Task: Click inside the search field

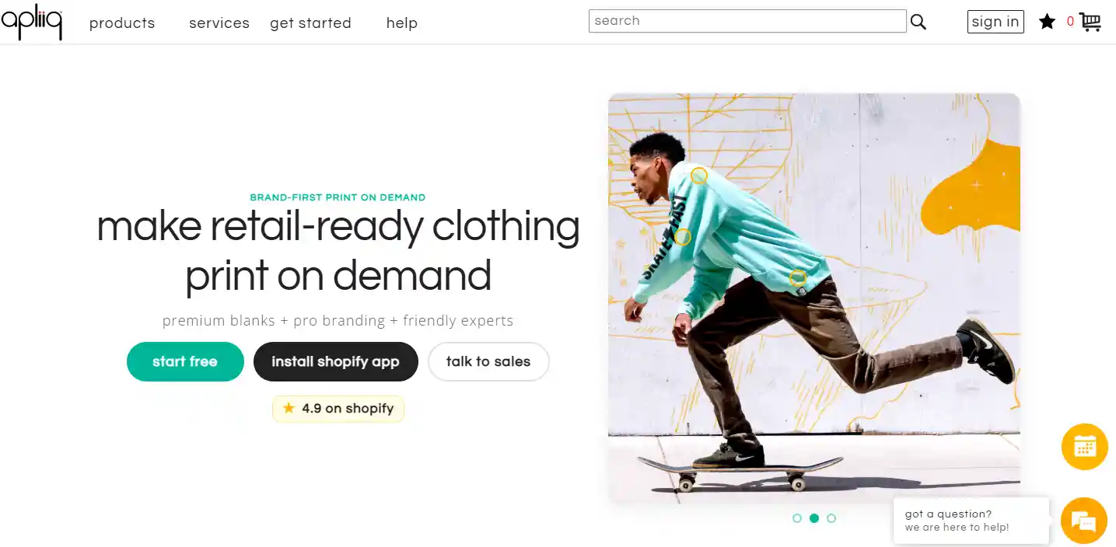Action: click(747, 21)
